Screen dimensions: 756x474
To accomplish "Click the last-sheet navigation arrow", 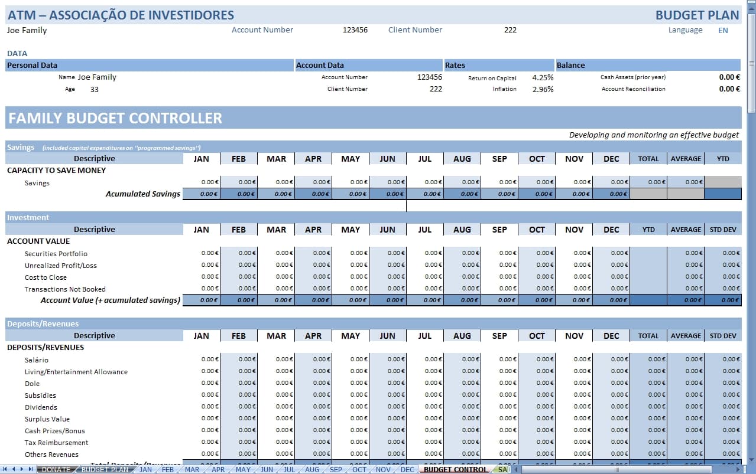I will pyautogui.click(x=30, y=469).
